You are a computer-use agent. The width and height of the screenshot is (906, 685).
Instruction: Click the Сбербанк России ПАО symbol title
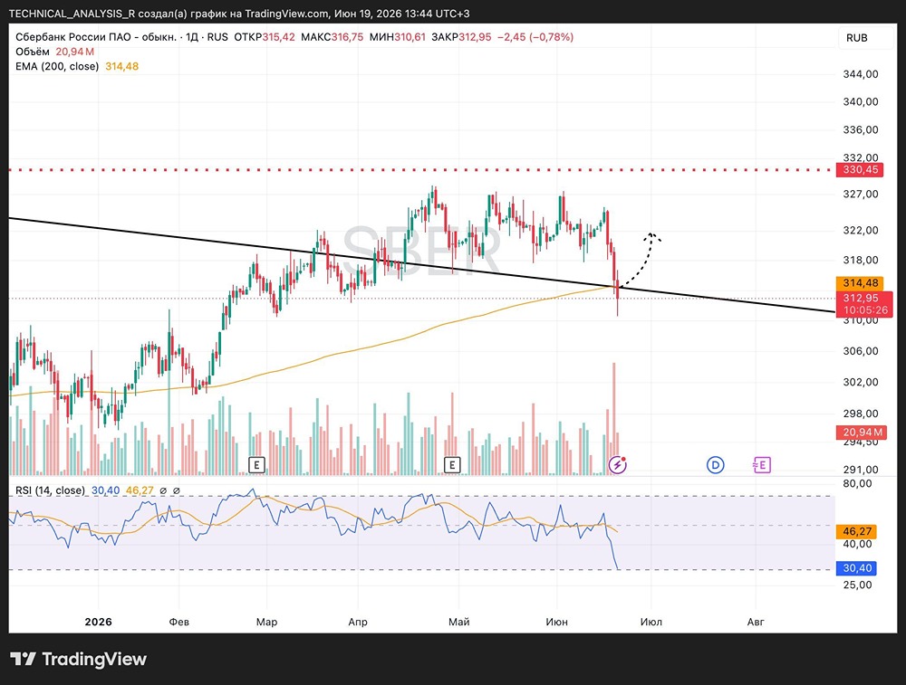click(x=96, y=37)
